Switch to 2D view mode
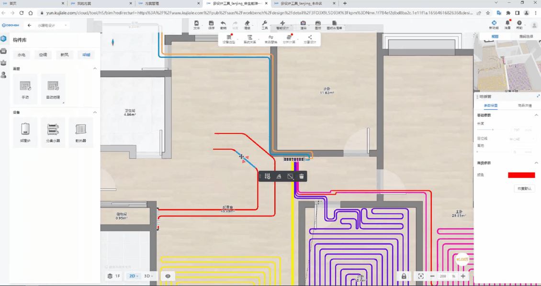This screenshot has width=541, height=286. 133,276
